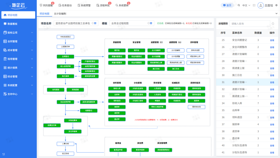Image resolution: width=280 pixels, height=158 pixels.
Task: Switch to the 主计划编制 tab
Action: 60,14
